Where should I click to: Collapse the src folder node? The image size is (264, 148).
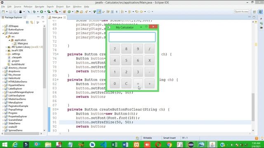[x=7, y=37]
